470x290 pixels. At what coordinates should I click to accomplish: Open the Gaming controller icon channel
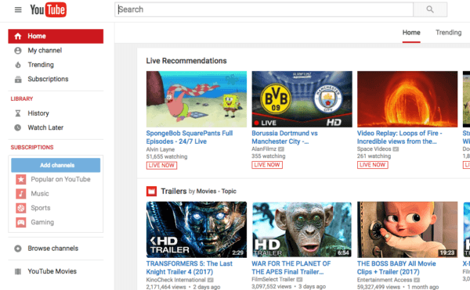[x=20, y=223]
